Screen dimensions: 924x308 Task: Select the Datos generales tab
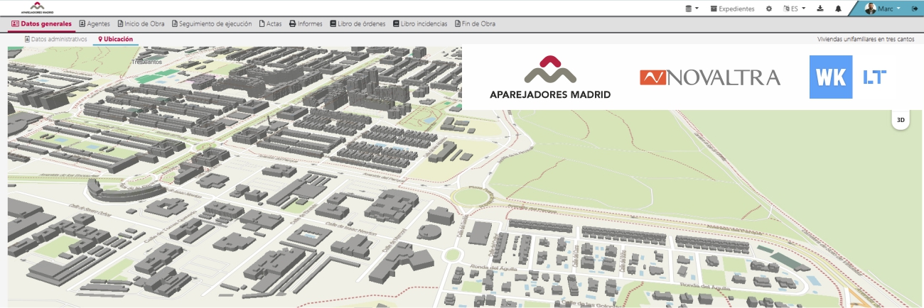pos(42,24)
